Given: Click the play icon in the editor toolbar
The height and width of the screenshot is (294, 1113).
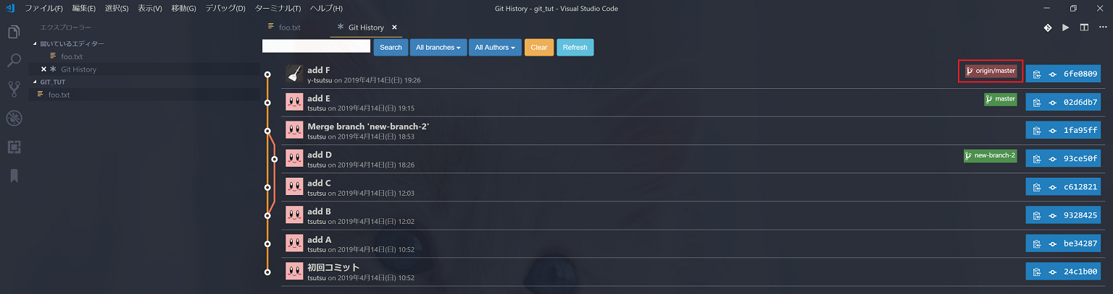Looking at the screenshot, I should (x=1066, y=27).
